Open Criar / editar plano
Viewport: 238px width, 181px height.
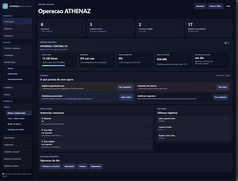pyautogui.click(x=16, y=118)
